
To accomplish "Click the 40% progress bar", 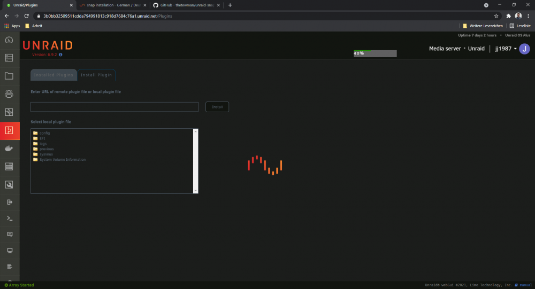I will (x=375, y=53).
